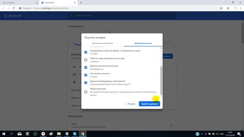Open the settings hamburger menu
The image size is (244, 137).
(5, 16)
